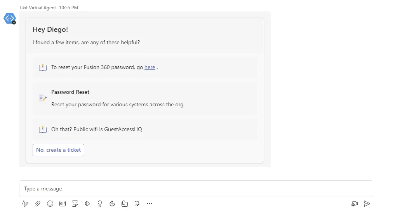Expand more messaging extensions ellipsis
This screenshot has width=409, height=211.
click(x=150, y=204)
